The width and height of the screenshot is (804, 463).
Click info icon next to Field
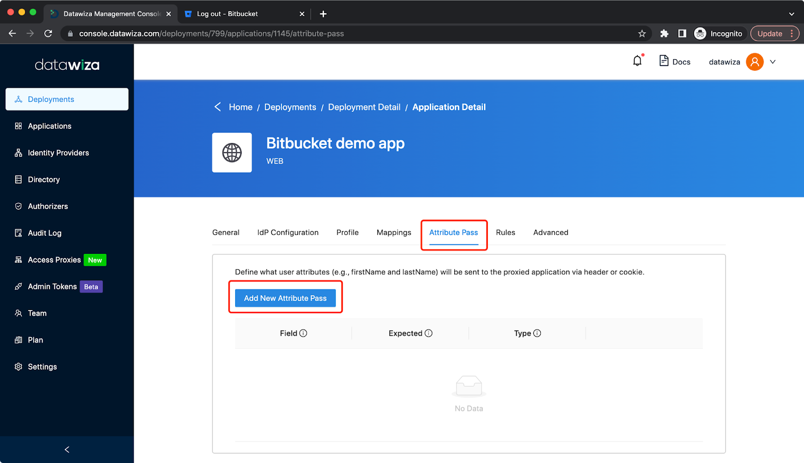304,333
